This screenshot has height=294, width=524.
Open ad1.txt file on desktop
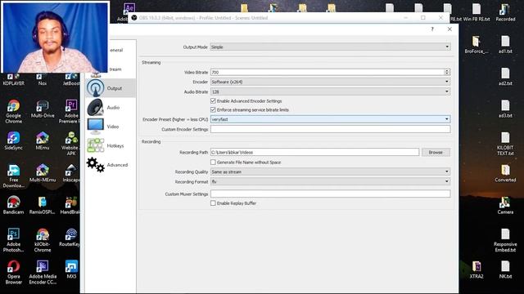pos(505,45)
